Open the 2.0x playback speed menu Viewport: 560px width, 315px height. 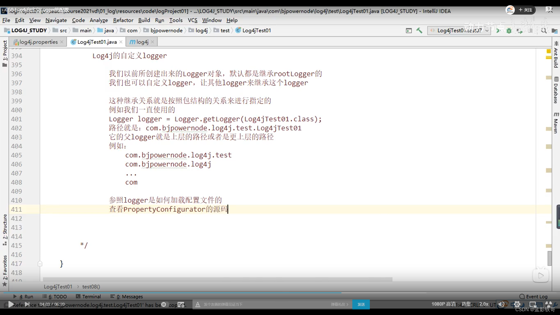484,304
